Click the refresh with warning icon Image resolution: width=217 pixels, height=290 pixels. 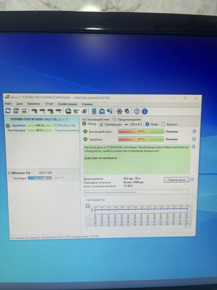coord(16,111)
